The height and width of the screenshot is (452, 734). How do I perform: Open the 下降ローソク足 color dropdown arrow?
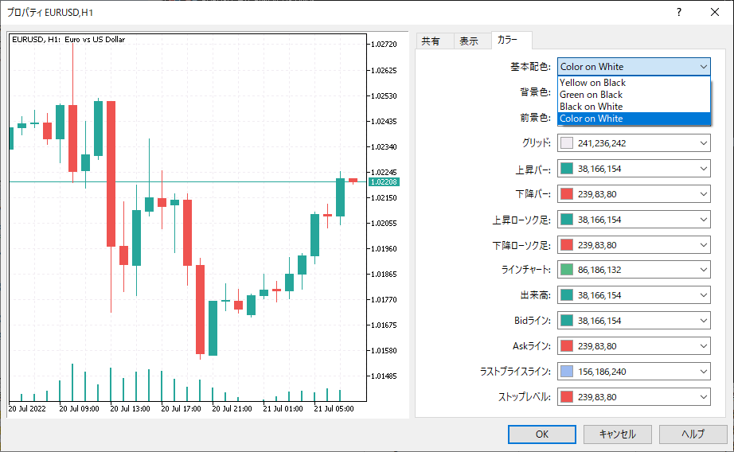click(x=703, y=245)
